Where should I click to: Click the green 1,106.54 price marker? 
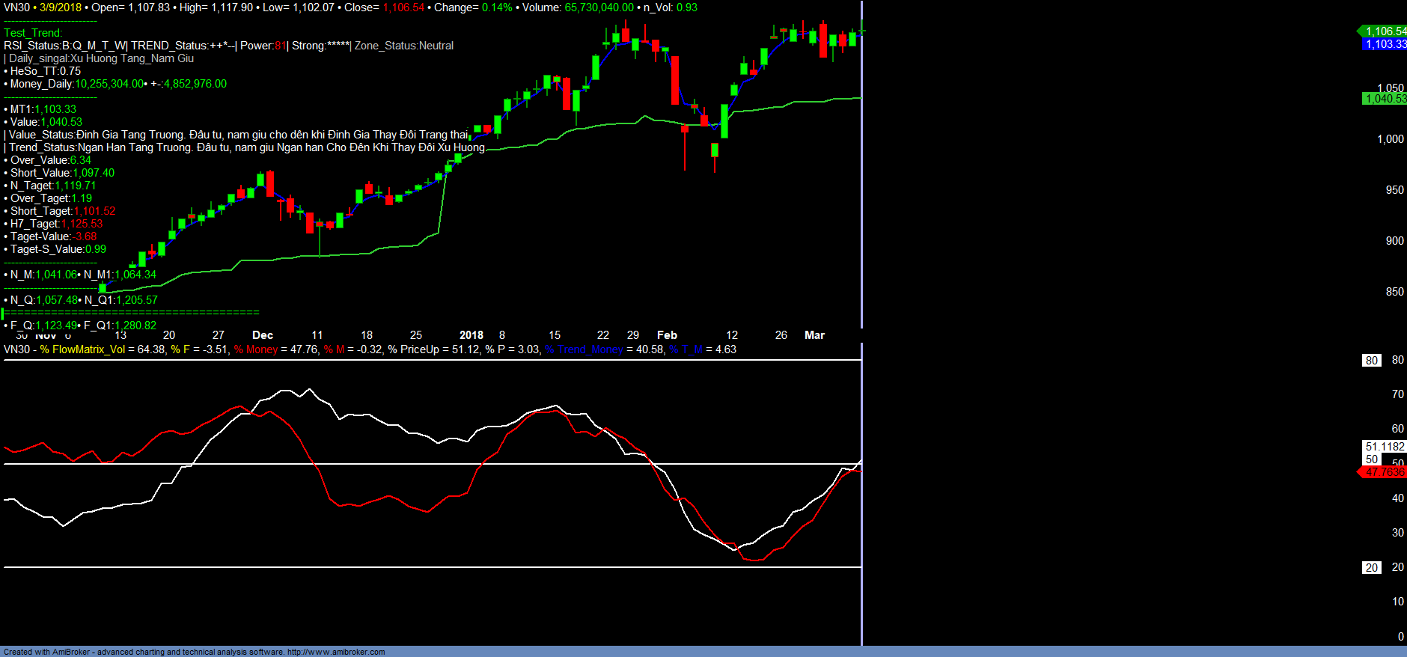click(x=1385, y=31)
